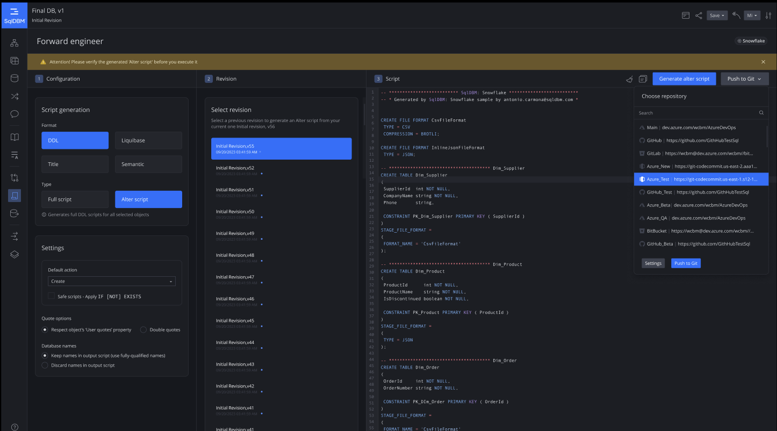
Task: Open the comments speech-bubble sidebar icon
Action: (15, 114)
